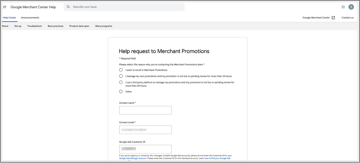
Task: Click the search magnifier icon
Action: pos(68,7)
